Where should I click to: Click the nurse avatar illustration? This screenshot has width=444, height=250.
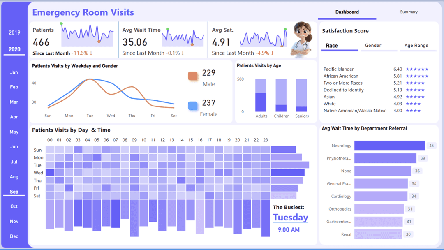302,39
